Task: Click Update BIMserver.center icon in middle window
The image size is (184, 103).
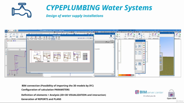Action: [129, 35]
